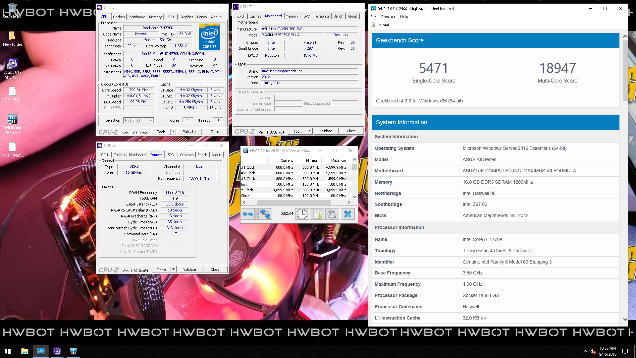Open the Windows Start menu

[x=8, y=351]
